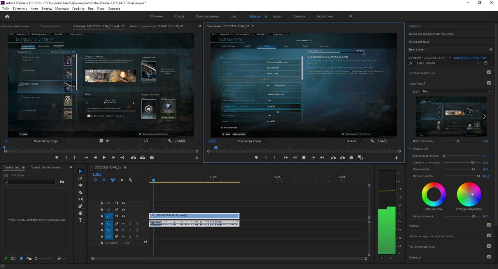
Task: Select the Pen tool
Action: tap(81, 206)
